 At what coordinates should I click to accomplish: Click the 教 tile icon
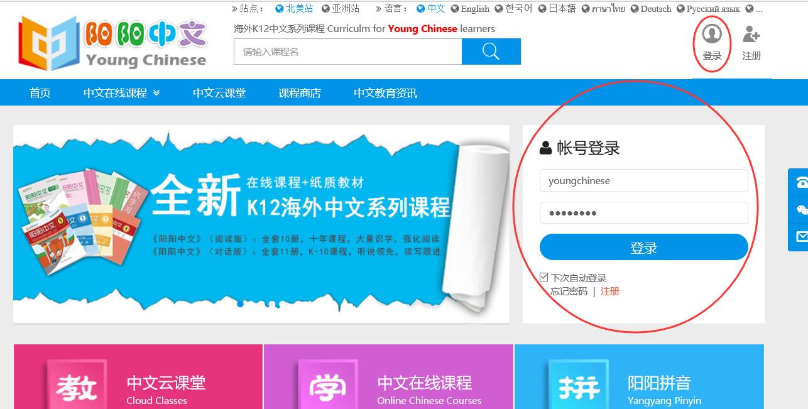click(77, 386)
